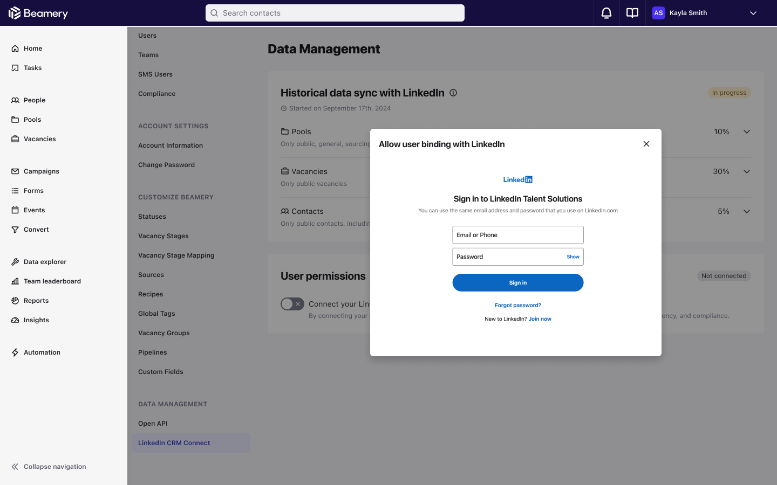777x485 pixels.
Task: Go to SMS Users settings
Action: pos(155,74)
